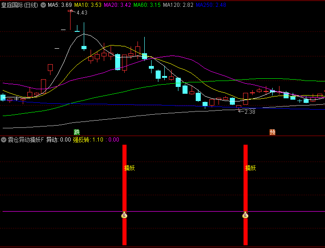Click the blue MA250: 2.48 label
The image size is (325, 248).
pos(211,5)
